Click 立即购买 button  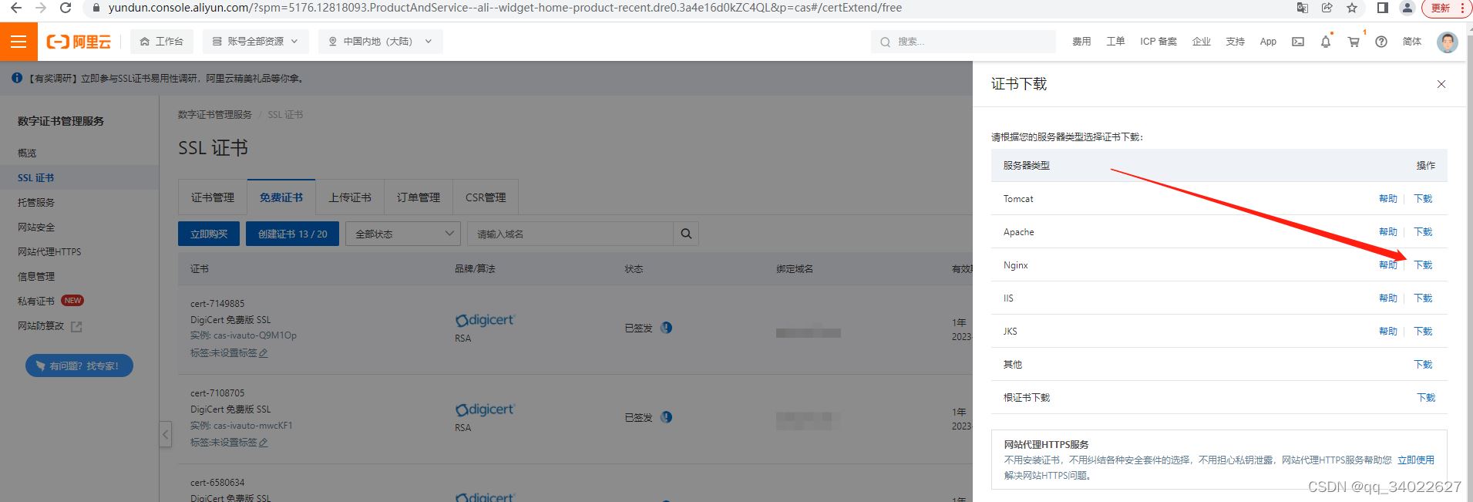point(209,234)
